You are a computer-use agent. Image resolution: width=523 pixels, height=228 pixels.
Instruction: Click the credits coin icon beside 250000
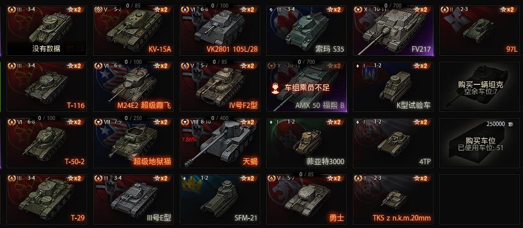click(510, 124)
